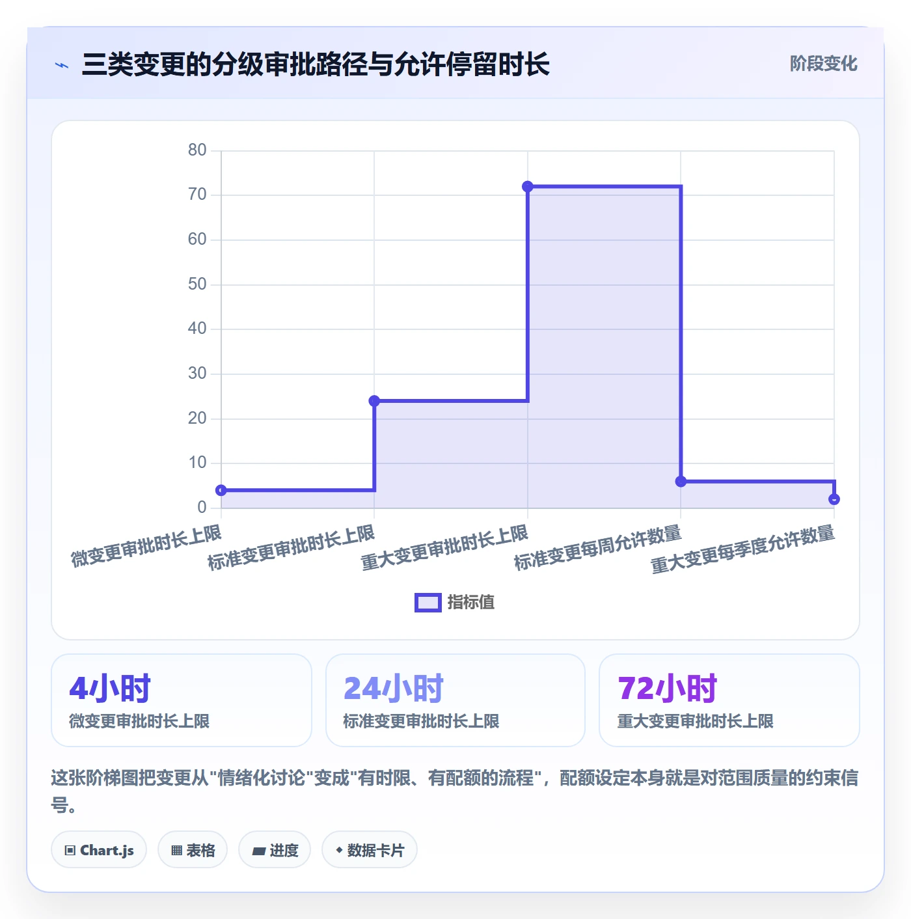Click the data point at value 72
This screenshot has width=911, height=919.
(x=528, y=187)
